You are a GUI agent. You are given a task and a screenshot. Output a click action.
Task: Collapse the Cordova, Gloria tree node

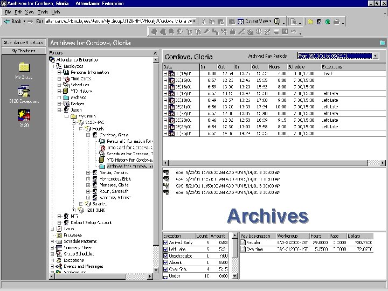88,135
